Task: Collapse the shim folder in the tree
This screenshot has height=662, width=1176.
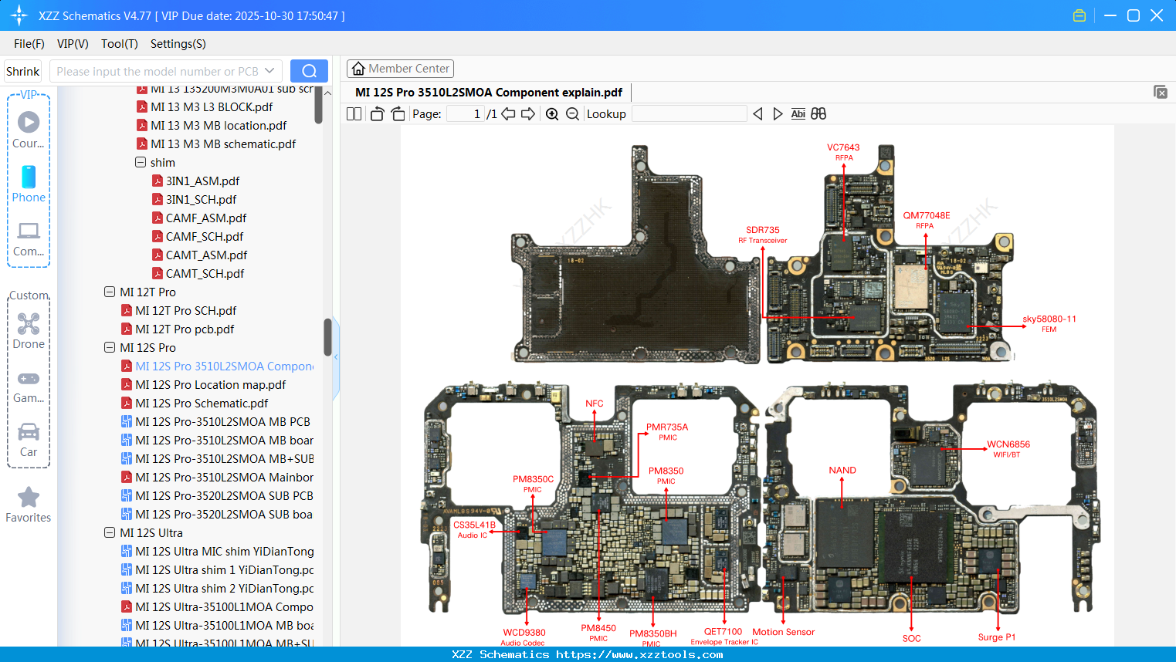Action: [x=140, y=162]
